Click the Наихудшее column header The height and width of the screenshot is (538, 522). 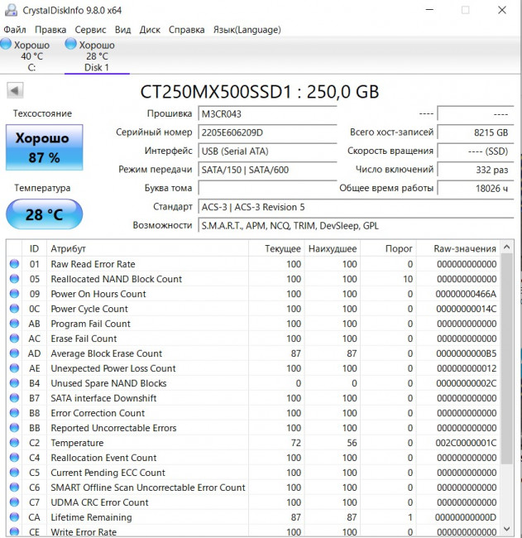(333, 248)
